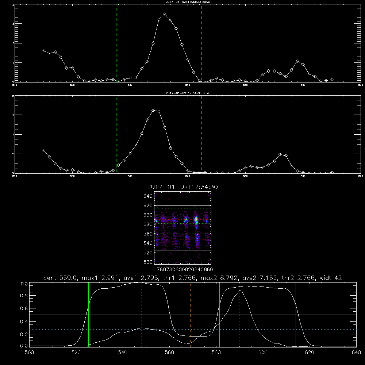The height and width of the screenshot is (365, 365).
Task: Select the green vertical line near 614
Action: click(296, 314)
